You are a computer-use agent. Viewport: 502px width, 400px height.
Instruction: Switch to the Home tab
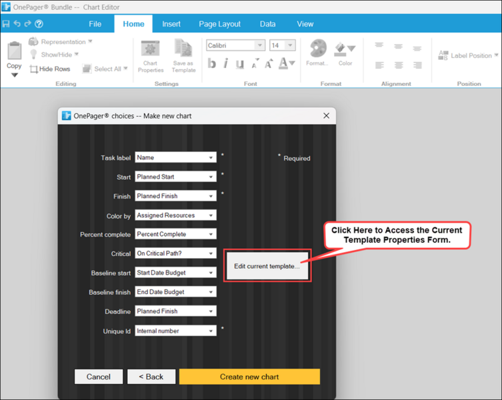[133, 24]
